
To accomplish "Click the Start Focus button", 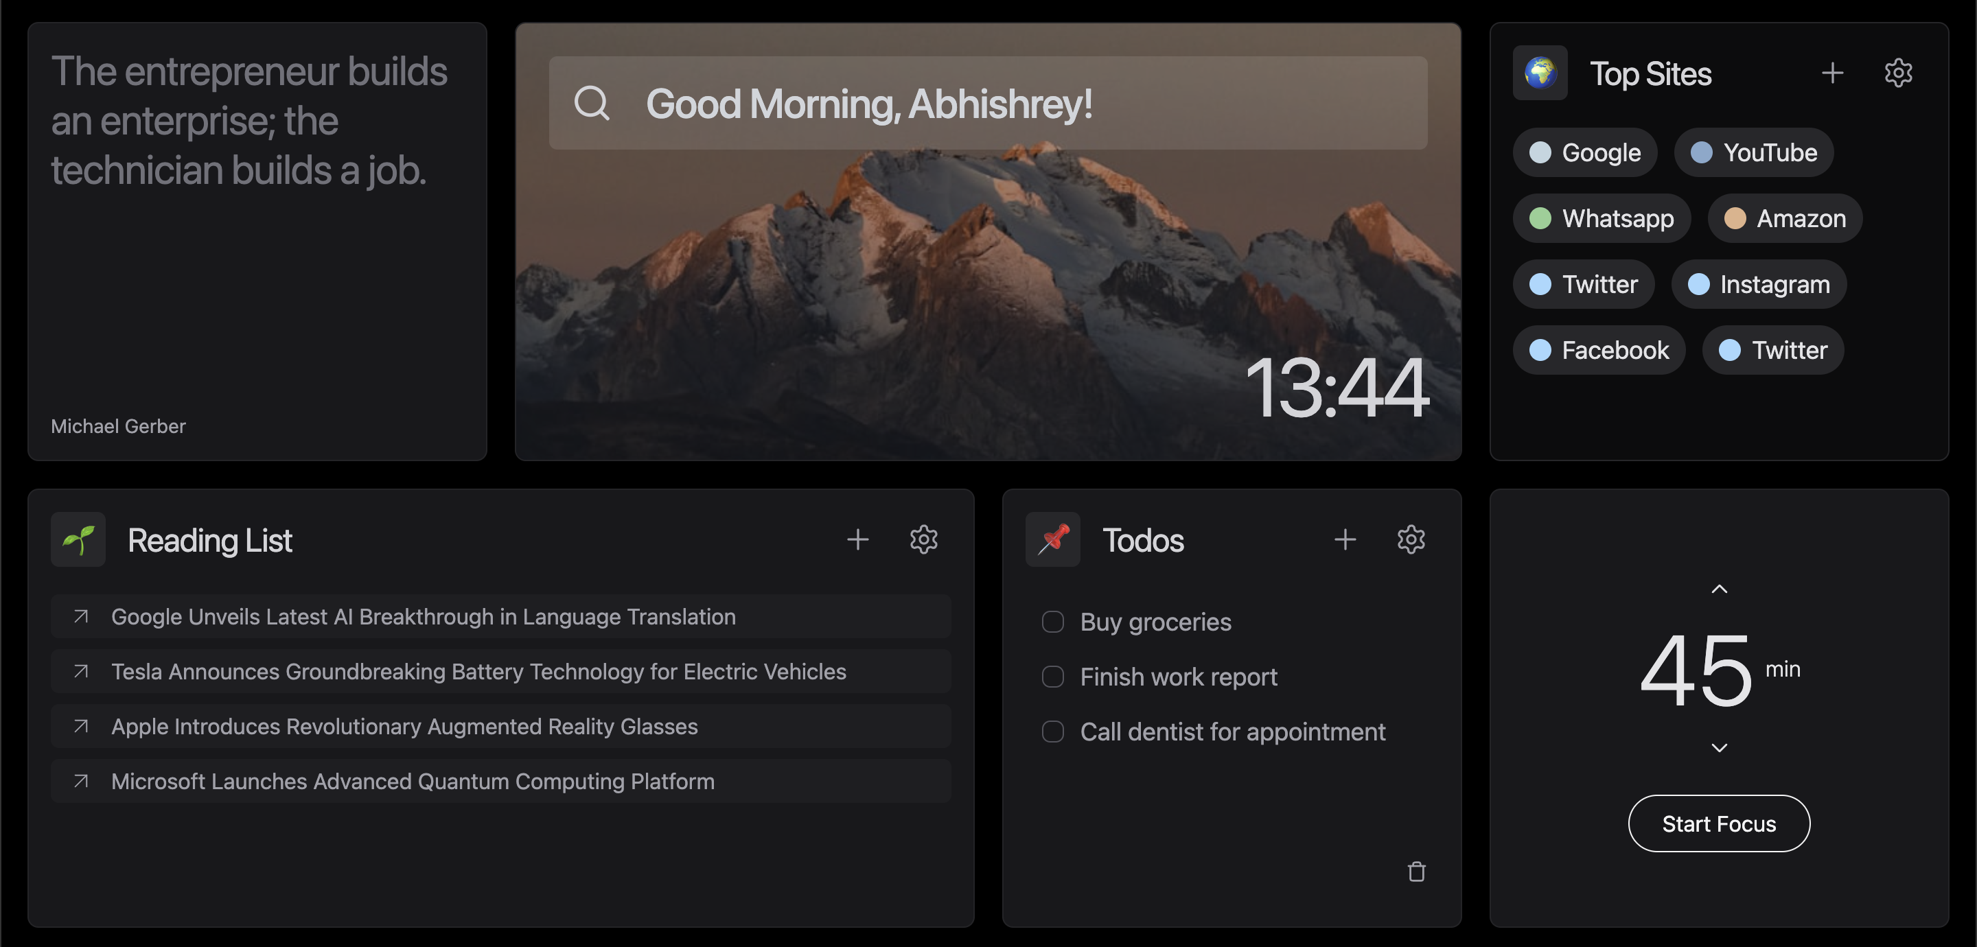I will (x=1718, y=823).
